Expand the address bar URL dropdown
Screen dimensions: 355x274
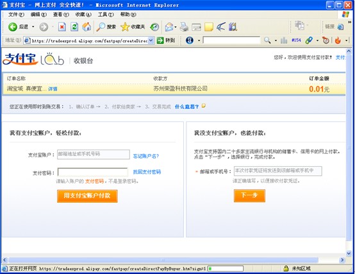[151, 40]
